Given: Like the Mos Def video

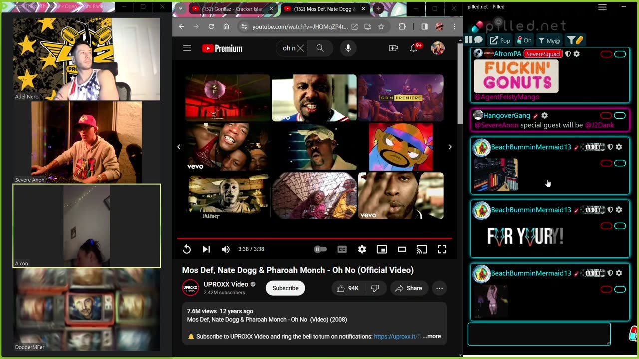Looking at the screenshot, I should [348, 288].
